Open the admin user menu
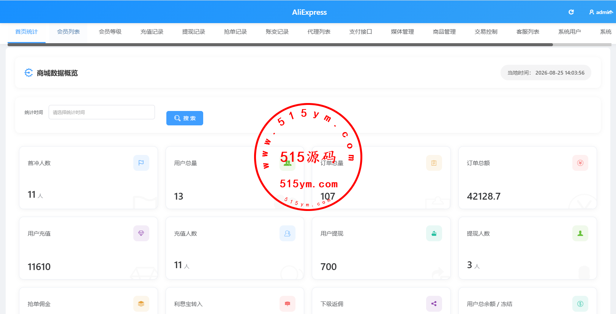Image resolution: width=616 pixels, height=314 pixels. (601, 12)
